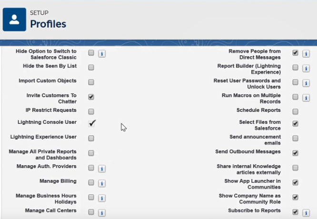Enable Manage Call Centers permission
This screenshot has height=219, width=317.
pyautogui.click(x=91, y=212)
